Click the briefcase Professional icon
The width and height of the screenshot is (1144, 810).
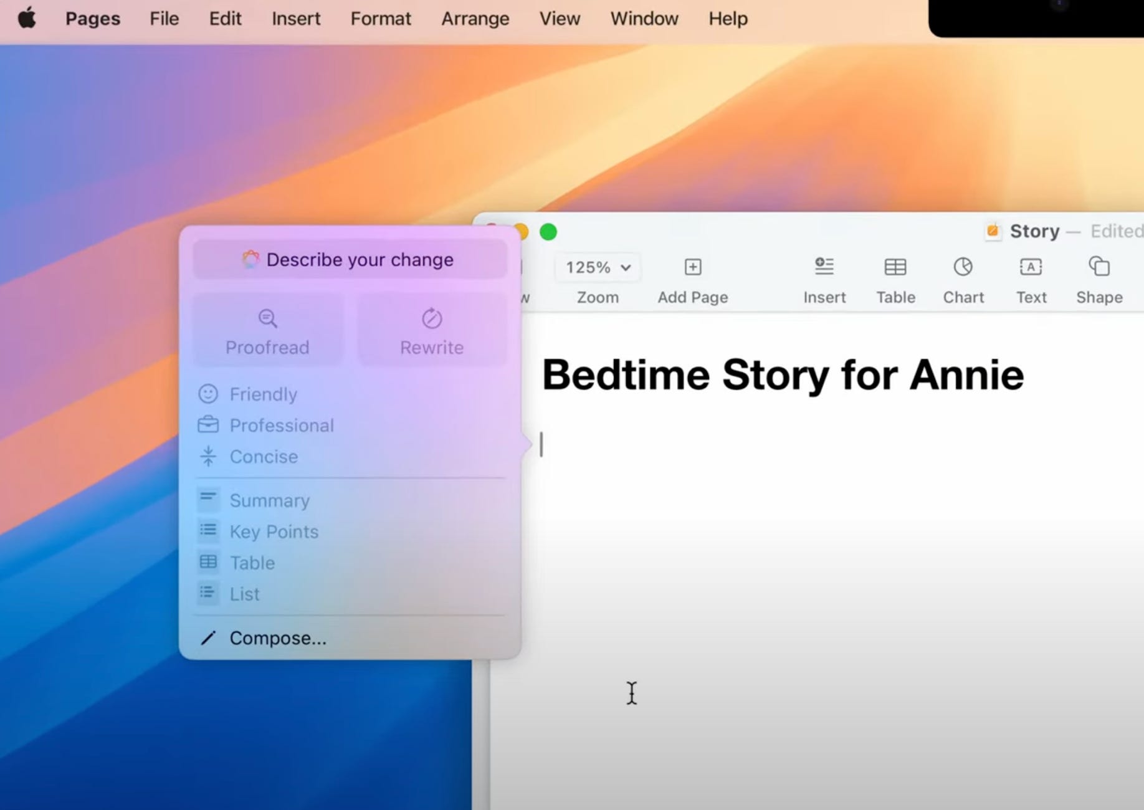click(208, 425)
